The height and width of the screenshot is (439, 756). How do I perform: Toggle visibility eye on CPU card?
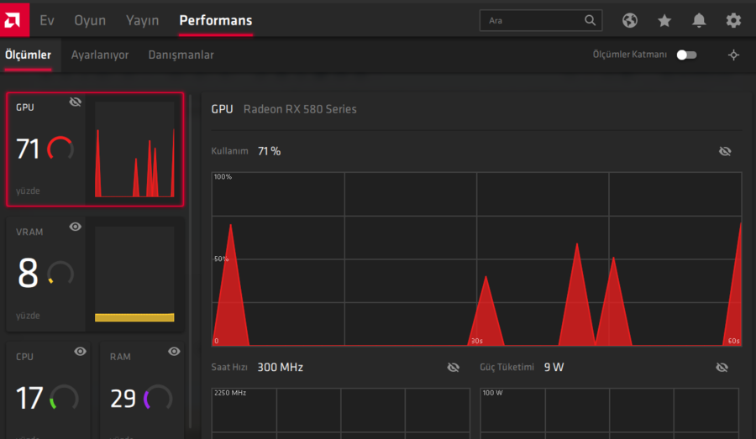tap(80, 352)
